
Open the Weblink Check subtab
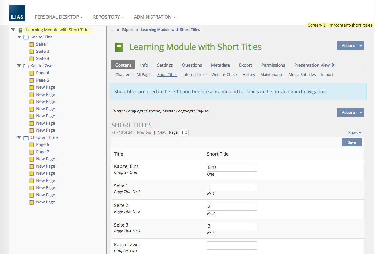[224, 75]
